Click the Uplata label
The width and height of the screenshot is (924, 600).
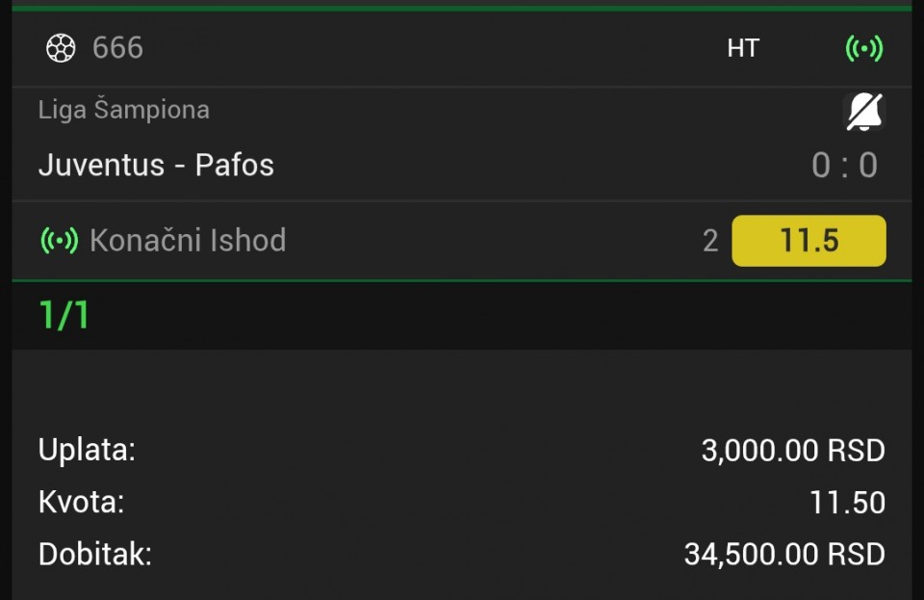coord(87,450)
